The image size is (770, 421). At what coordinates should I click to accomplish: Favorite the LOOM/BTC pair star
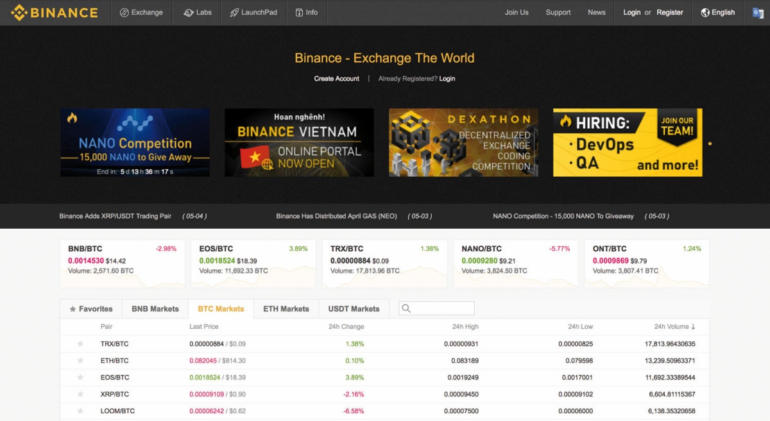pyautogui.click(x=80, y=411)
